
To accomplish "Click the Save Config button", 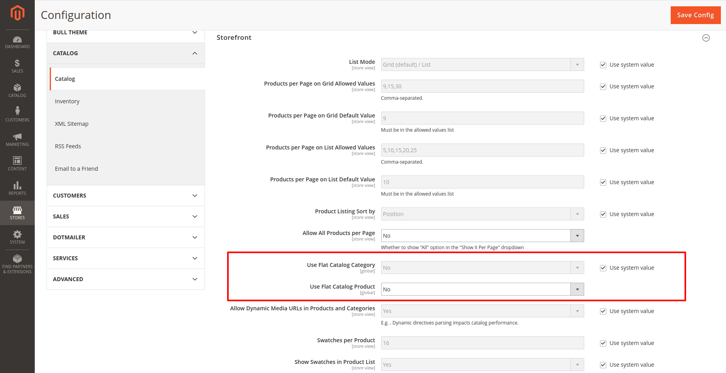I will [695, 15].
